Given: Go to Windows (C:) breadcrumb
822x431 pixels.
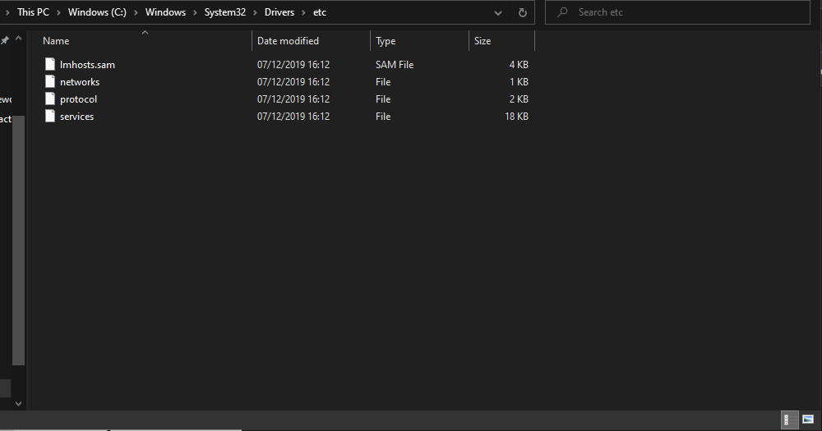Looking at the screenshot, I should coord(97,12).
